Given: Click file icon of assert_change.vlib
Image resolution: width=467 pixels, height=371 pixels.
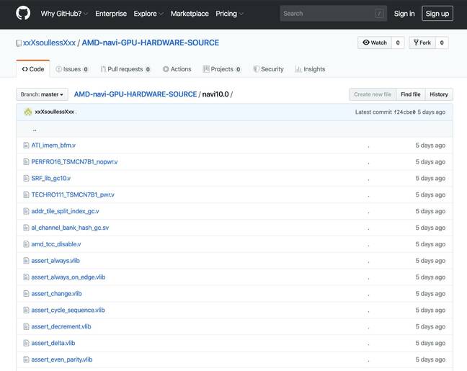Looking at the screenshot, I should coord(26,294).
